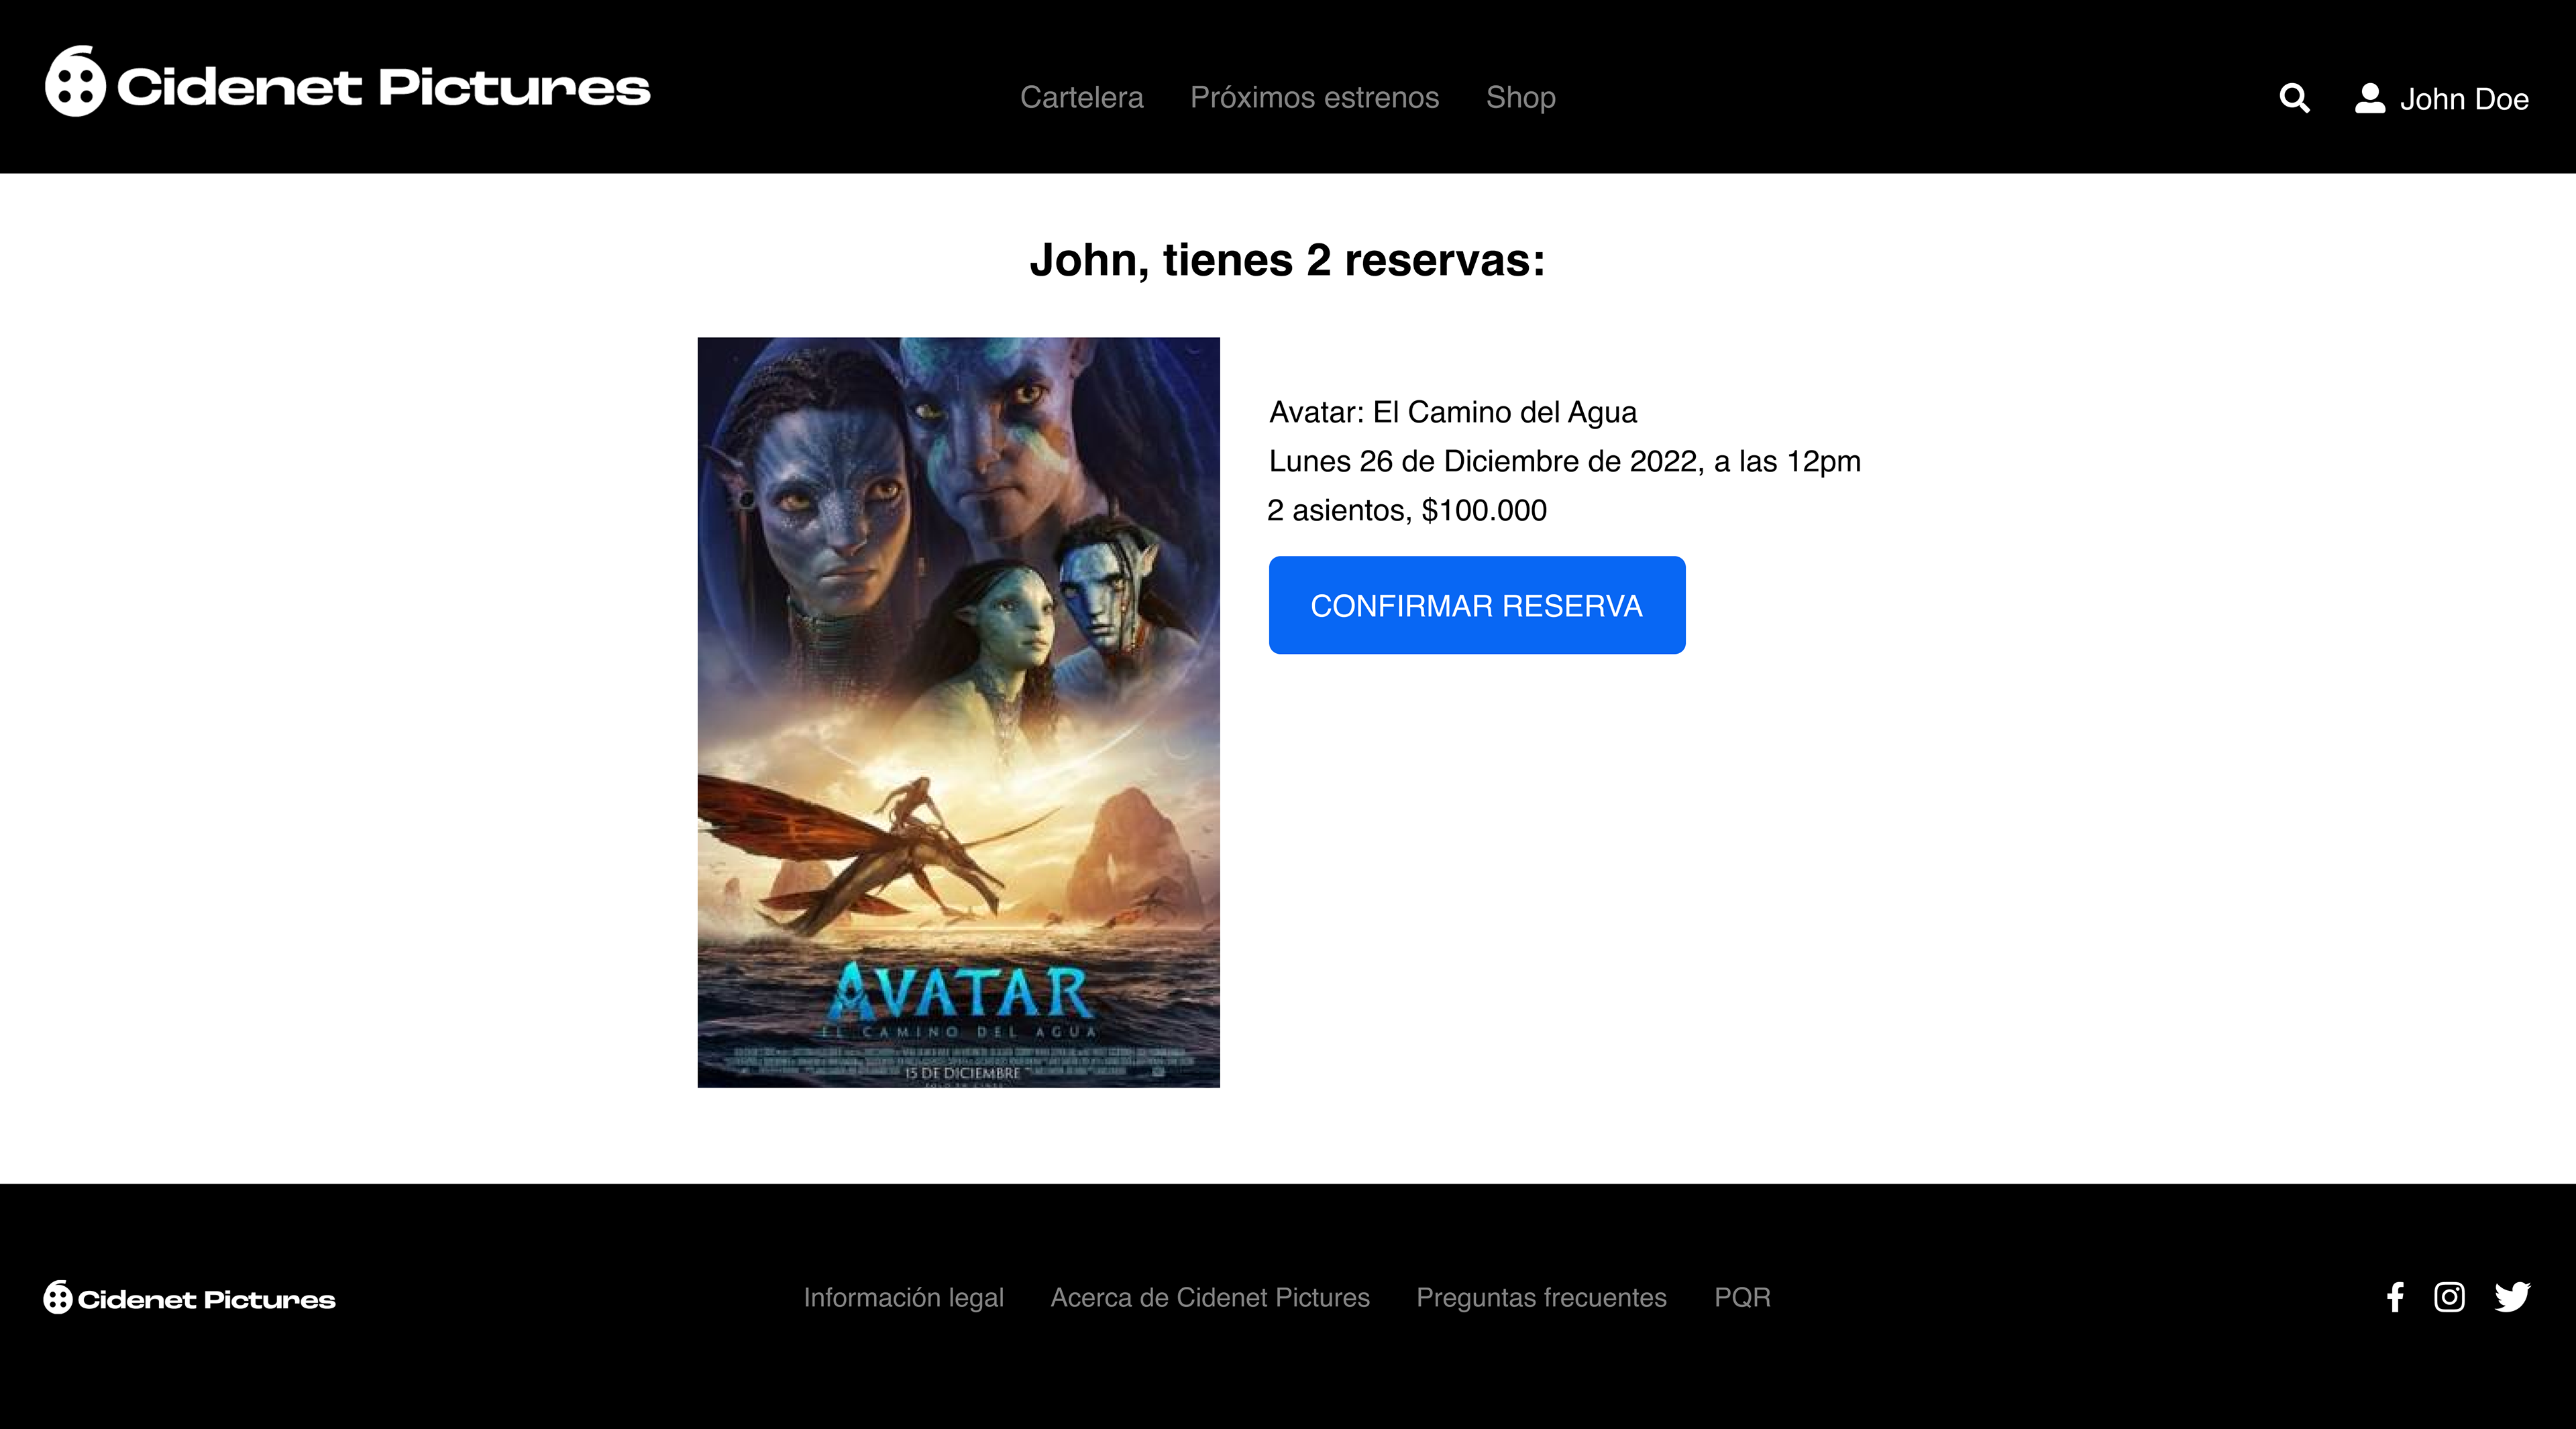Viewport: 2576px width, 1429px height.
Task: Open the Twitter bird icon
Action: click(2512, 1297)
